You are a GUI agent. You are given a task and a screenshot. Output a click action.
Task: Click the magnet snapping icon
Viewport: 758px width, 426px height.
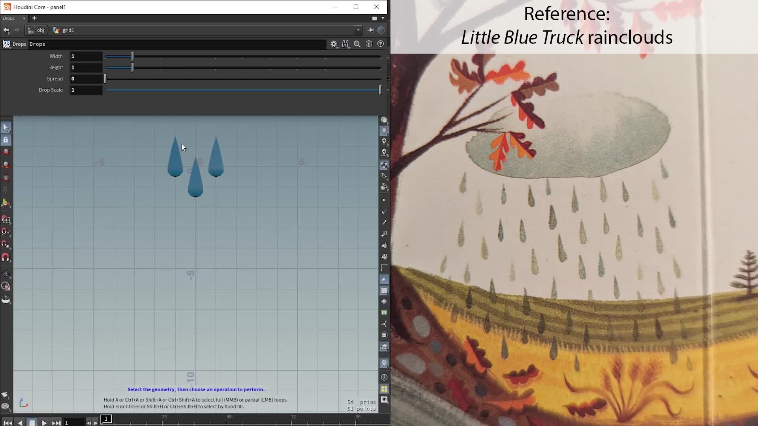pyautogui.click(x=6, y=258)
